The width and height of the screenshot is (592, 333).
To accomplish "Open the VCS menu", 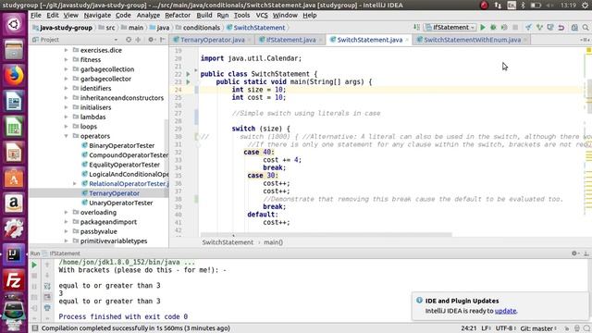I will [x=262, y=16].
